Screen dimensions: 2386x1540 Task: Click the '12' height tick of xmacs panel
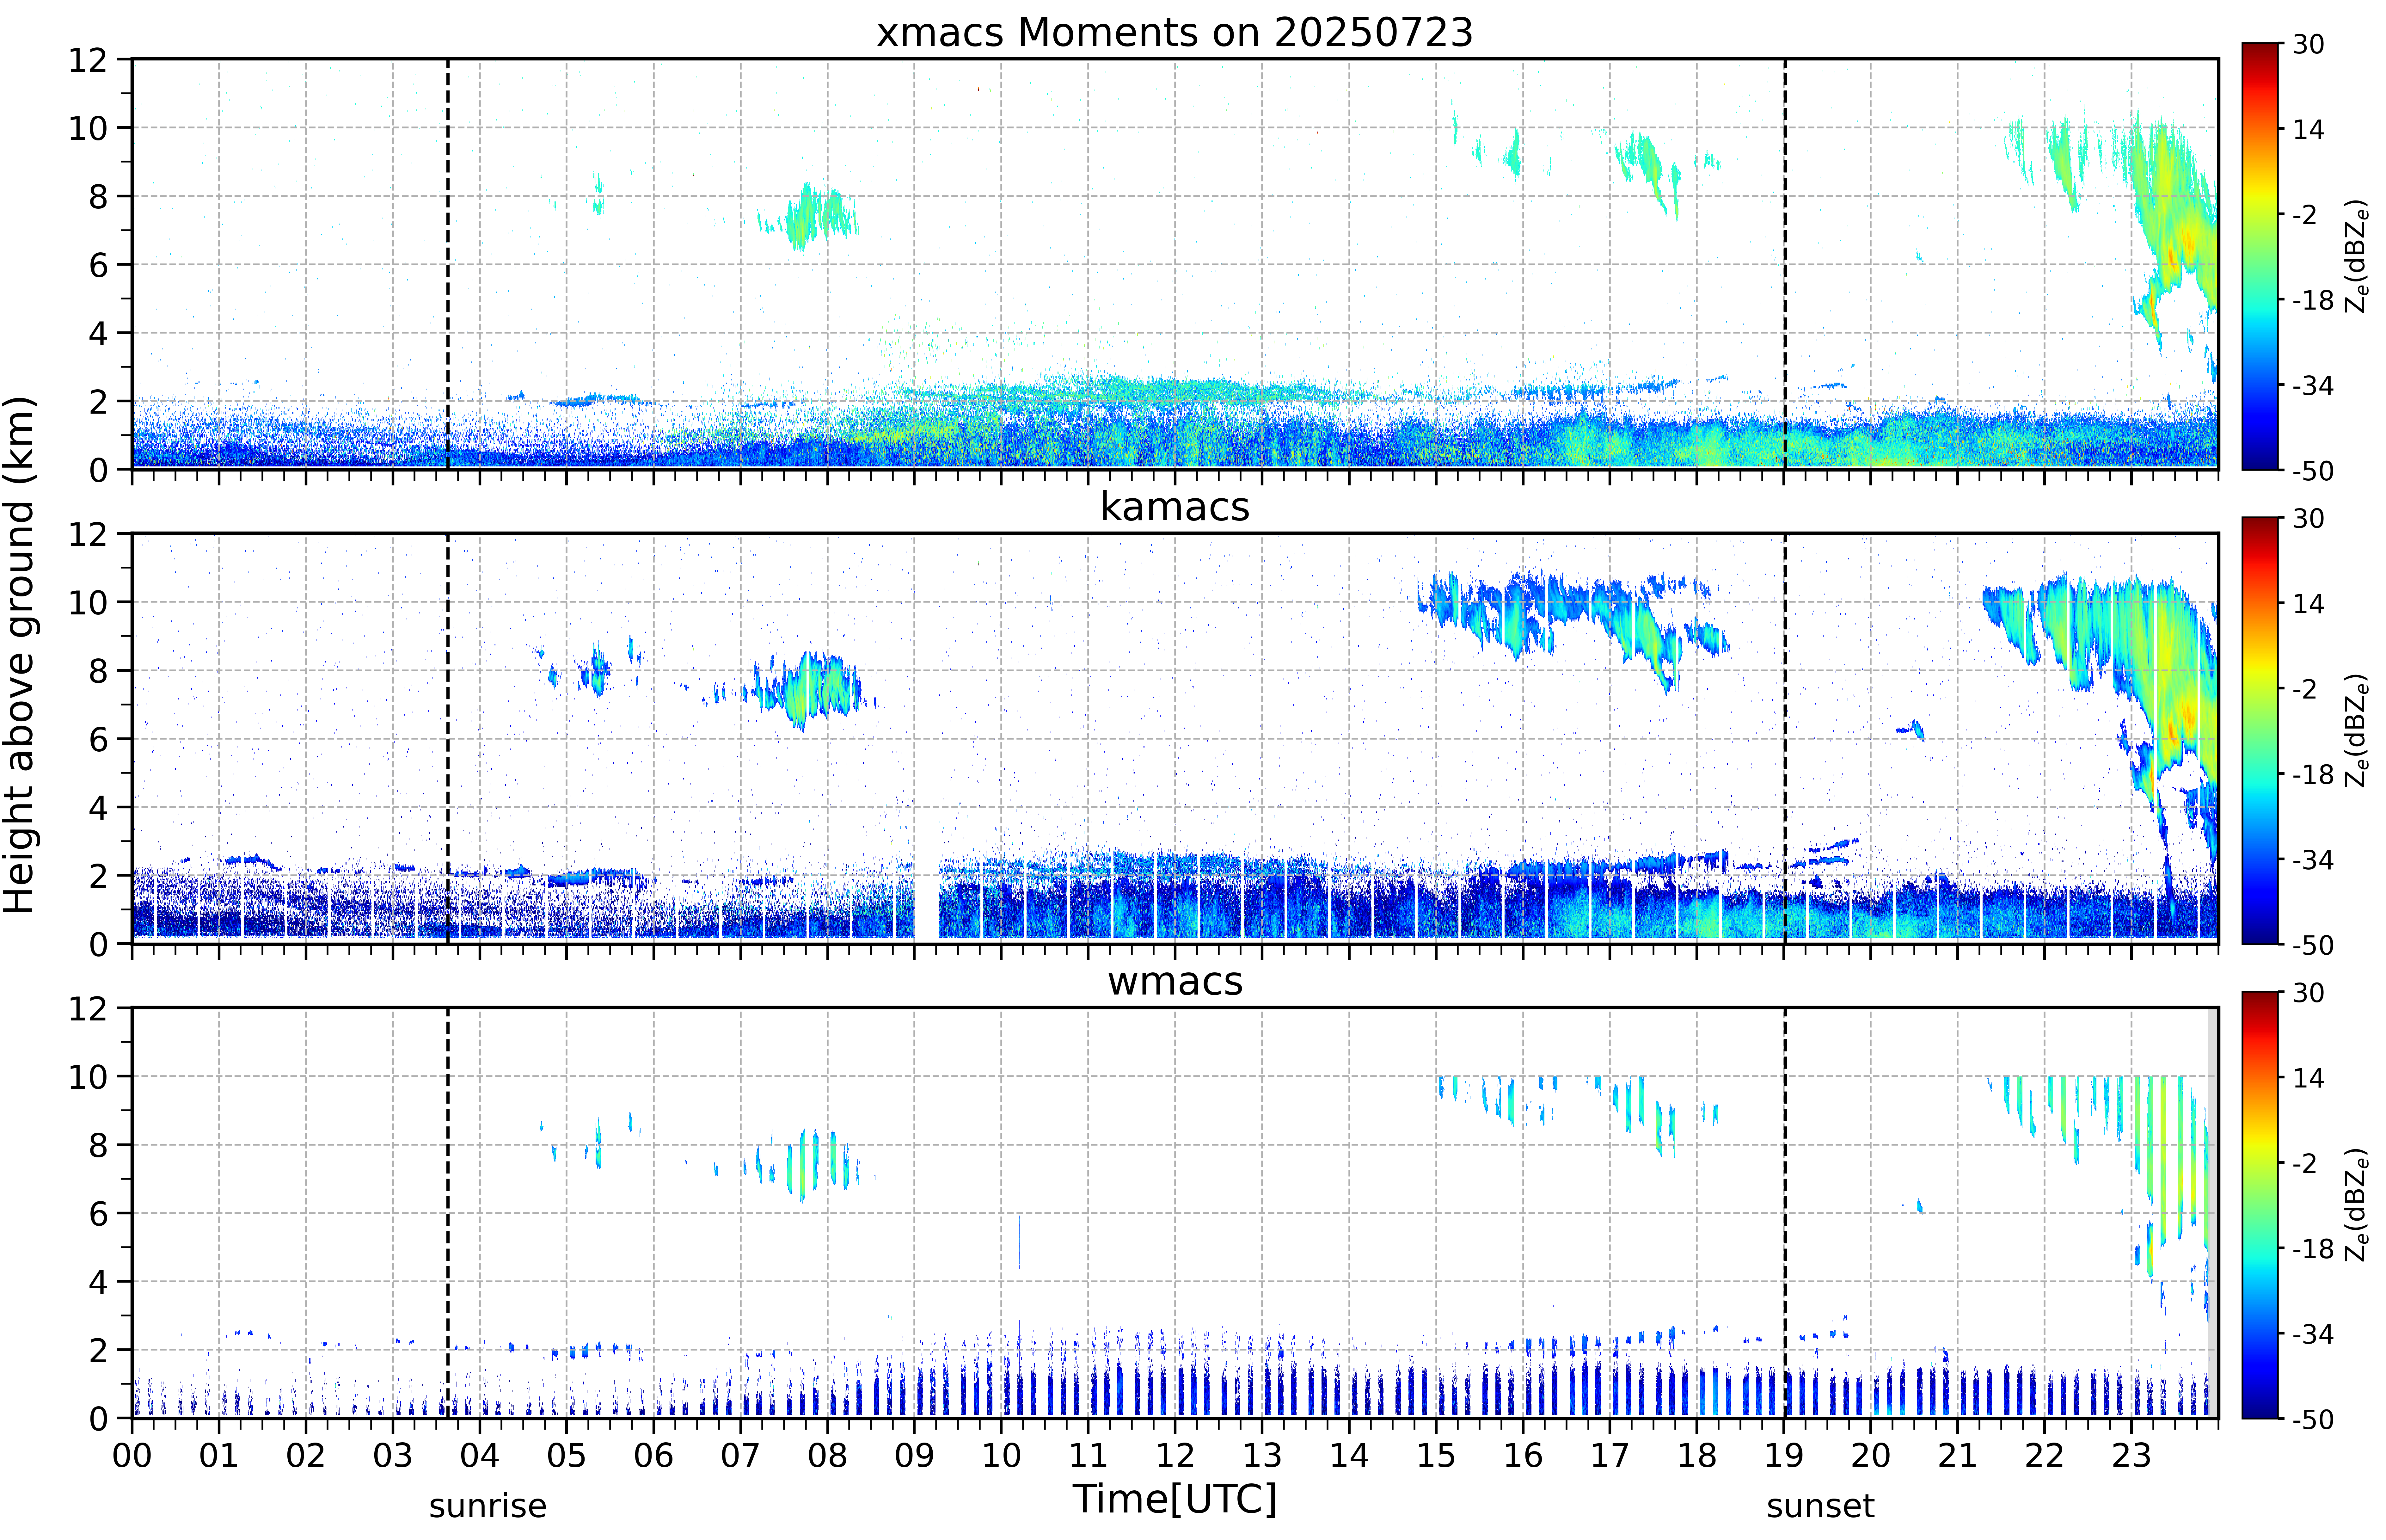click(88, 60)
